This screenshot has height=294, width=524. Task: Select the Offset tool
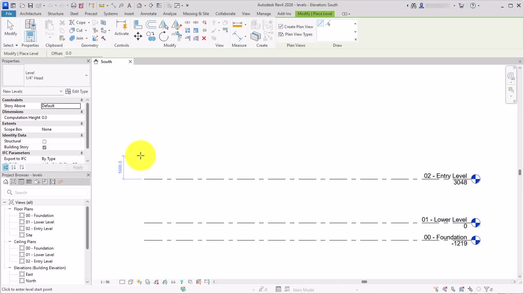[151, 24]
